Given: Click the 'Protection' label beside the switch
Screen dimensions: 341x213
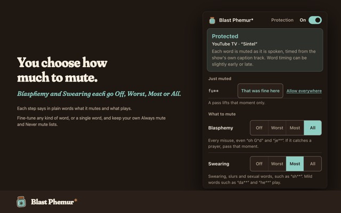Looking at the screenshot, I should coord(282,20).
